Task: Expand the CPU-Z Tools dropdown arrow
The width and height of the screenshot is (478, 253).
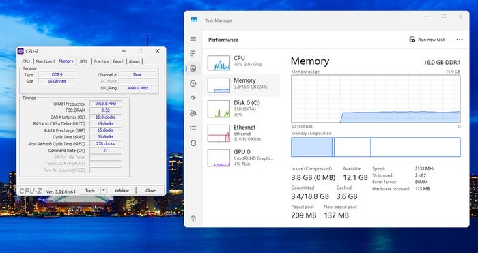Action: point(104,190)
